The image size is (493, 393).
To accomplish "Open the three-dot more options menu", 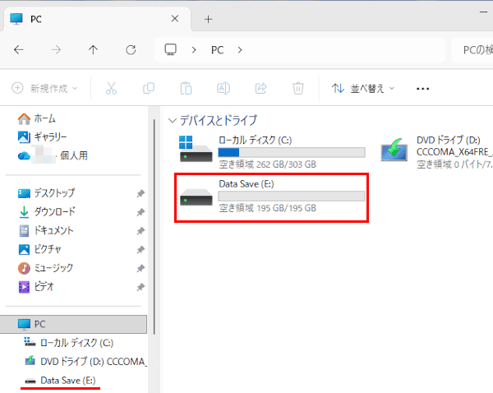I will coord(422,89).
